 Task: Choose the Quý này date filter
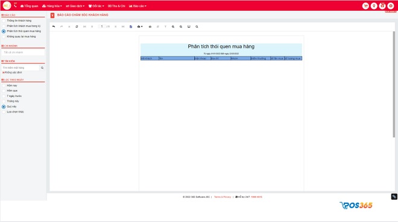[10, 106]
